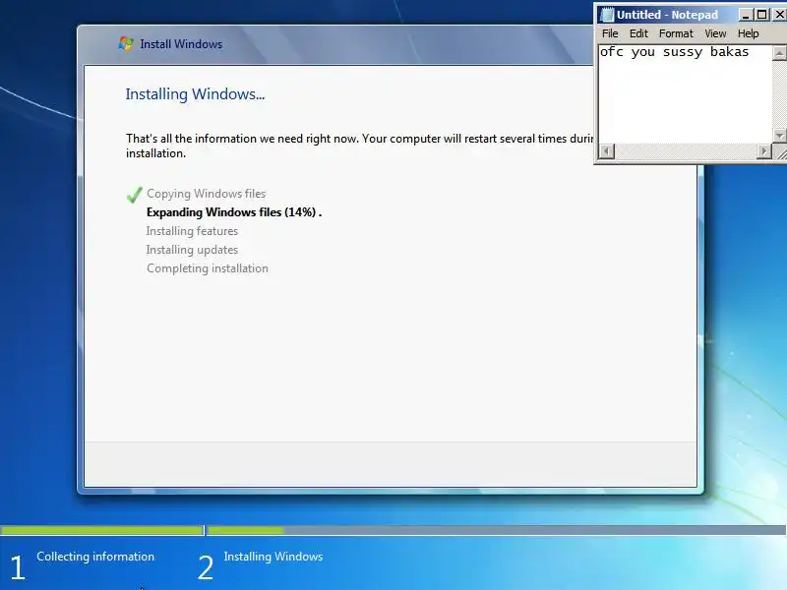The width and height of the screenshot is (787, 590).
Task: Click the Notepad horizontal scrollbar left arrow
Action: (607, 151)
